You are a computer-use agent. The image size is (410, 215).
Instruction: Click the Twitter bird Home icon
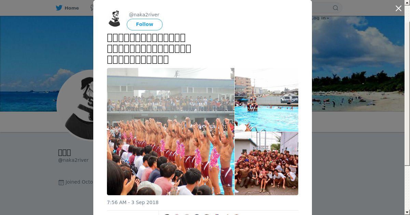pos(59,8)
